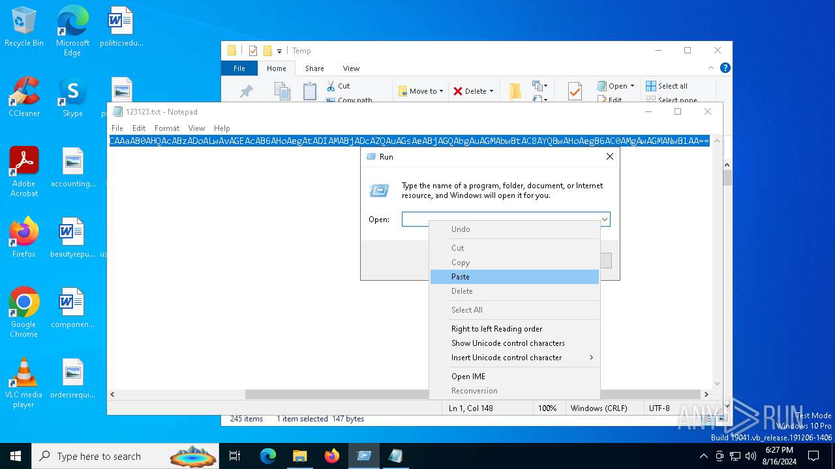Open File Explorer taskbar icon

[299, 456]
